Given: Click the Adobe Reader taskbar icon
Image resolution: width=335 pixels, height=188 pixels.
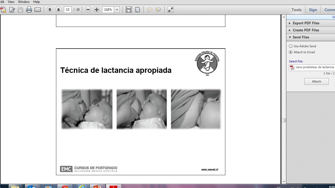Looking at the screenshot, I should coord(113,186).
